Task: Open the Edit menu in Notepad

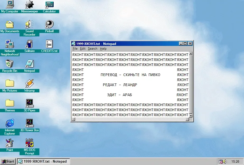Action: 83,49
